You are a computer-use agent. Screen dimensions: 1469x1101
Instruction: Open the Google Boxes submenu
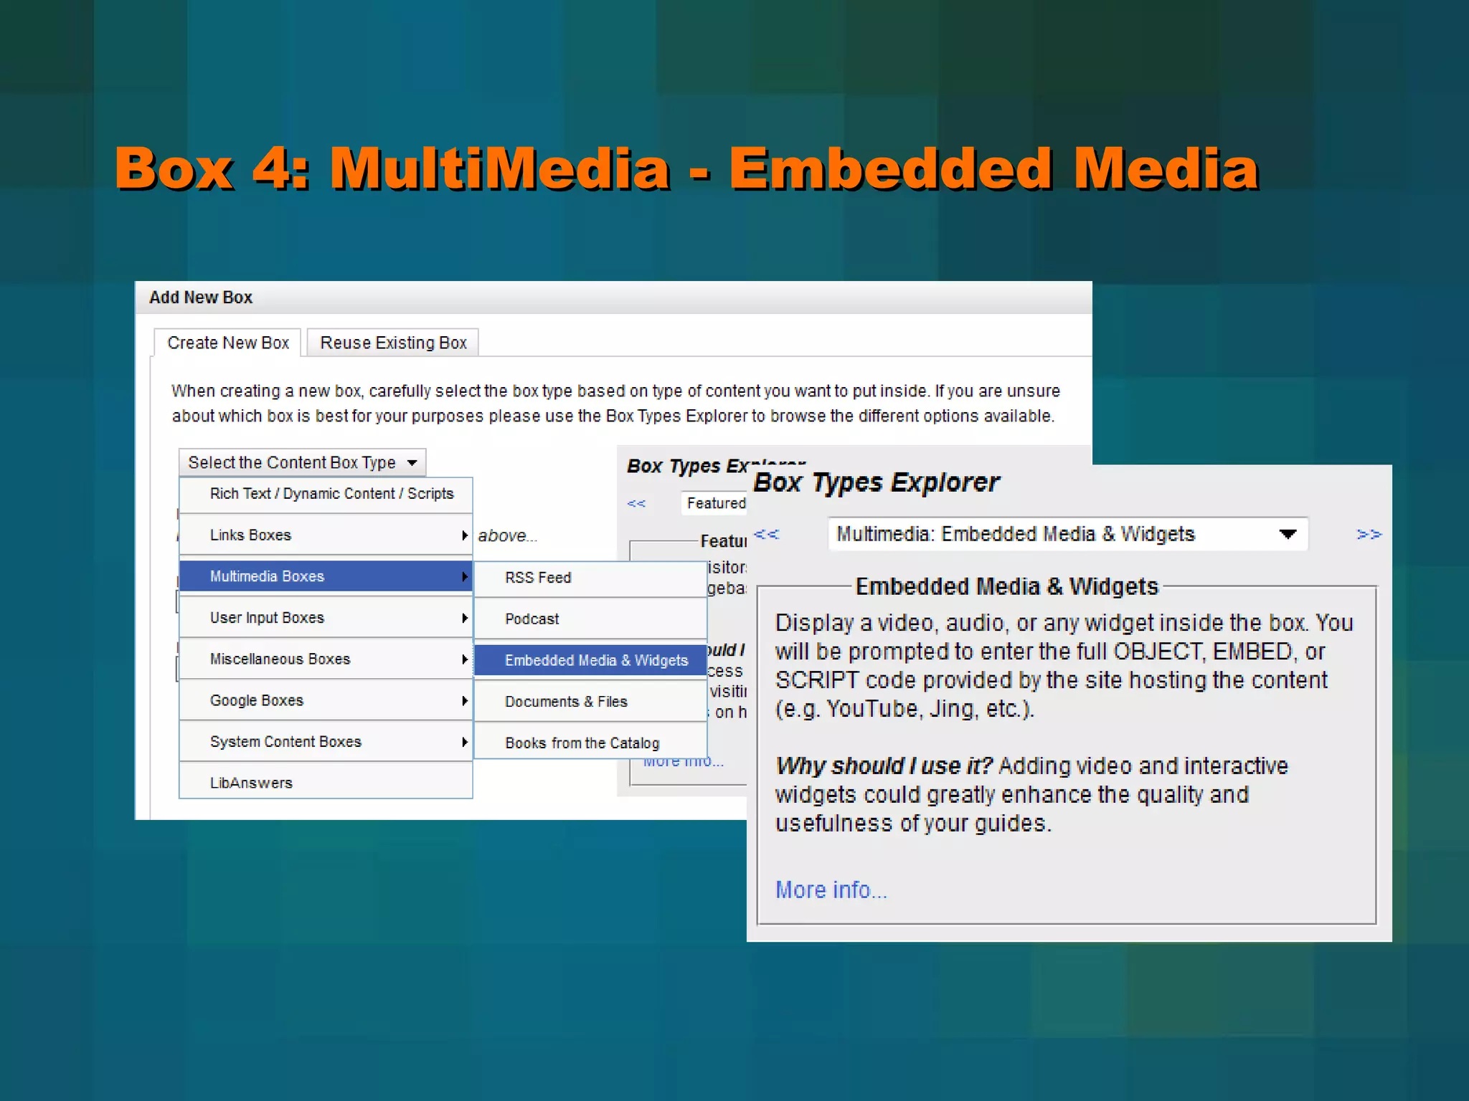click(326, 700)
